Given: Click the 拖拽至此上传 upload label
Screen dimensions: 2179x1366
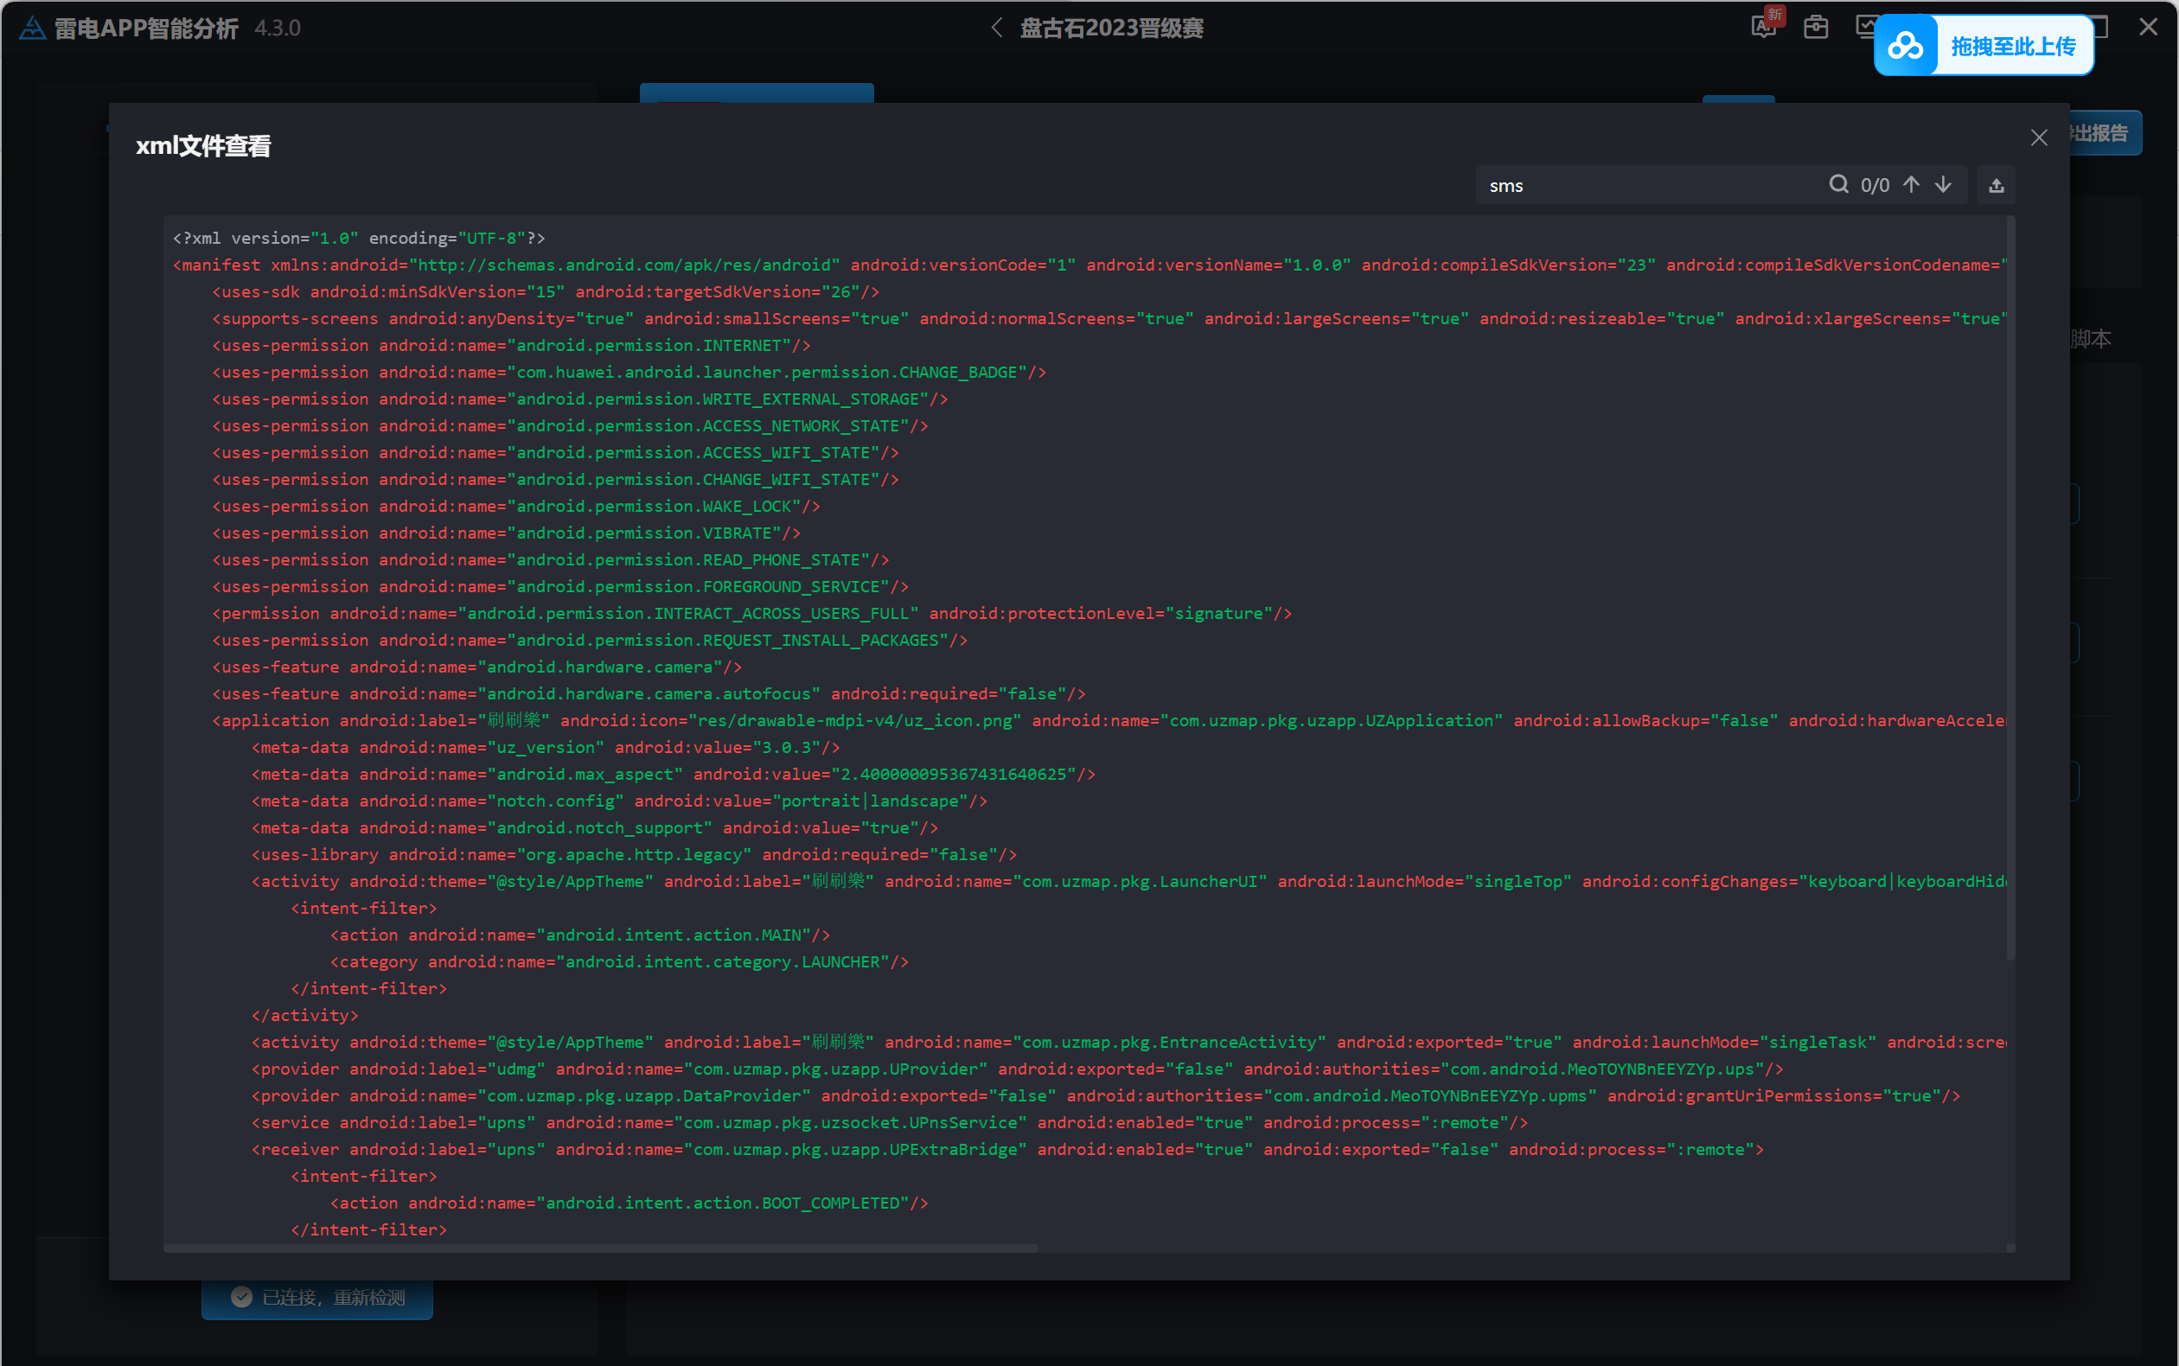Looking at the screenshot, I should point(2013,46).
